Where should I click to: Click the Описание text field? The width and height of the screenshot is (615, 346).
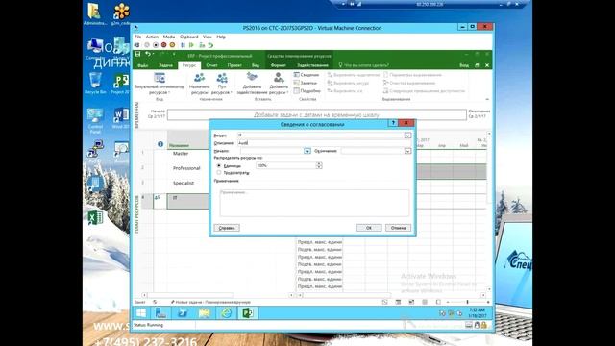(x=325, y=143)
